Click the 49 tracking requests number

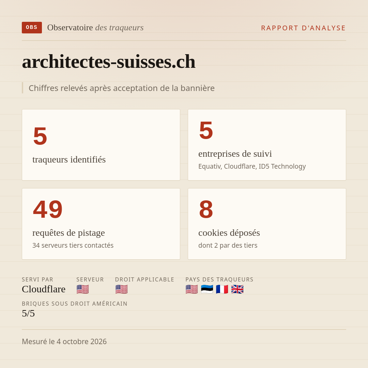[x=48, y=210]
